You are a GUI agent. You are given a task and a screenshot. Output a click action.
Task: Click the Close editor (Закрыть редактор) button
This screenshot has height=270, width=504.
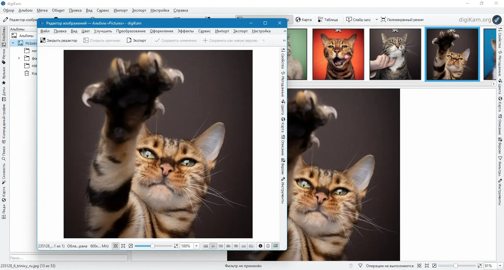click(x=59, y=40)
